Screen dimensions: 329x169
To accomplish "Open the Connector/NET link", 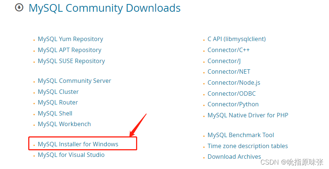I will pos(229,72).
